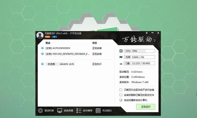
Task: Click the 系统位置 C:\Windows value
Action: [138, 77]
